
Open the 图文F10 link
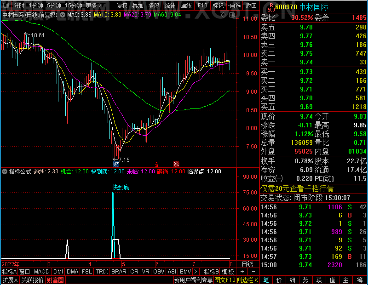click(x=225, y=280)
